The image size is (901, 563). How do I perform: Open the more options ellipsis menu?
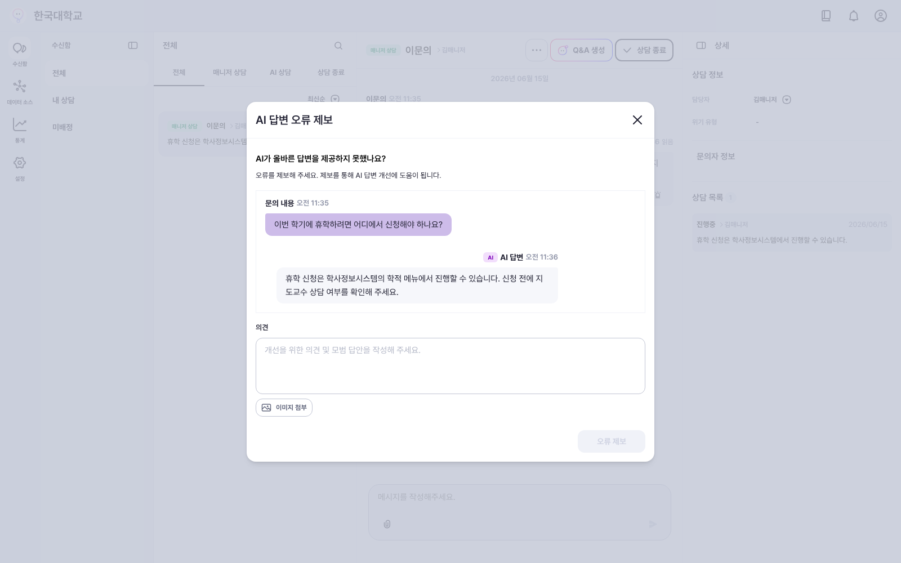pyautogui.click(x=537, y=50)
